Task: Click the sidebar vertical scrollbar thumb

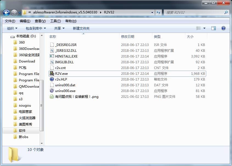Action: pos(42,105)
